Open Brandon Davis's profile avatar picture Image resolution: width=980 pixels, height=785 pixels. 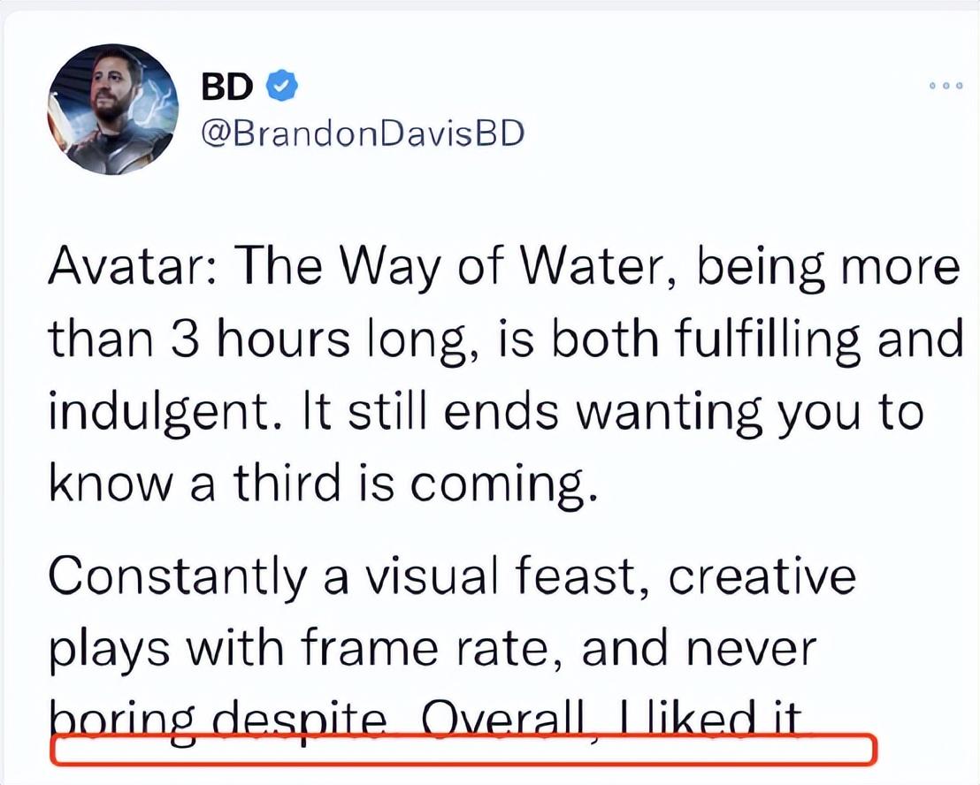coord(112,110)
